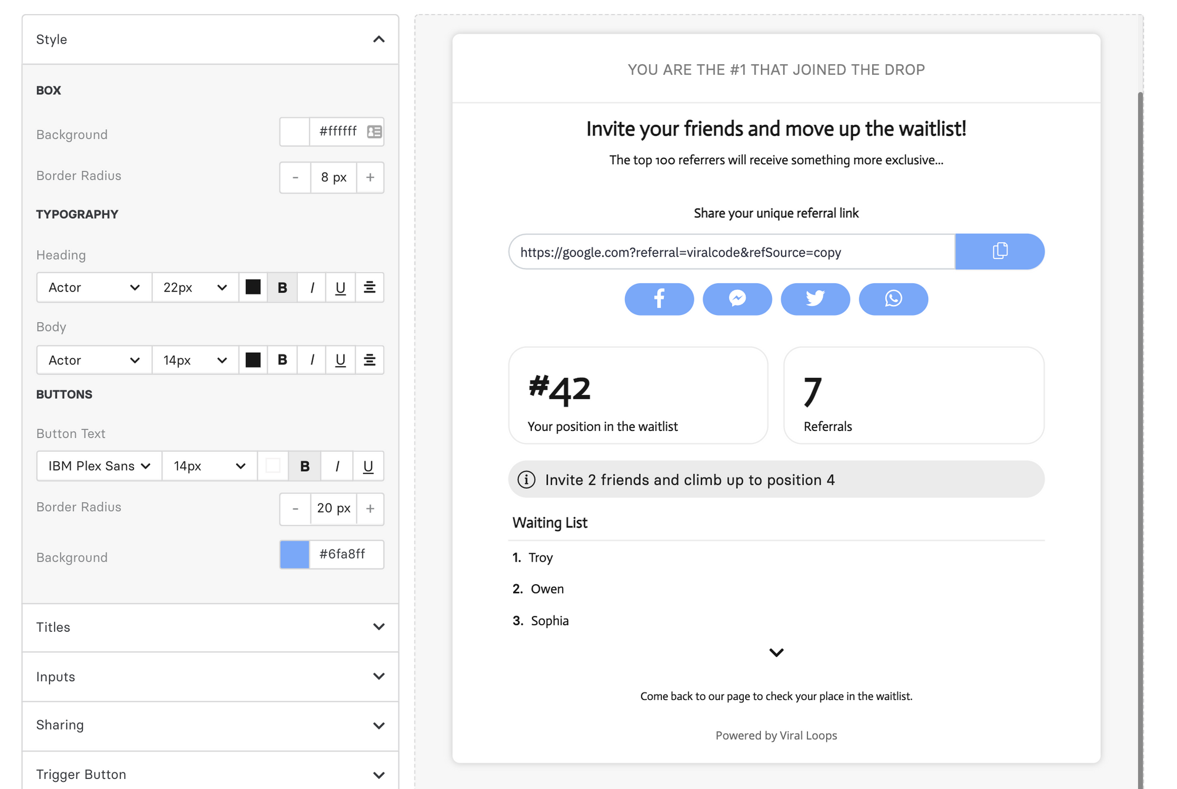Share via the WhatsApp icon button
The image size is (1177, 789).
(893, 299)
